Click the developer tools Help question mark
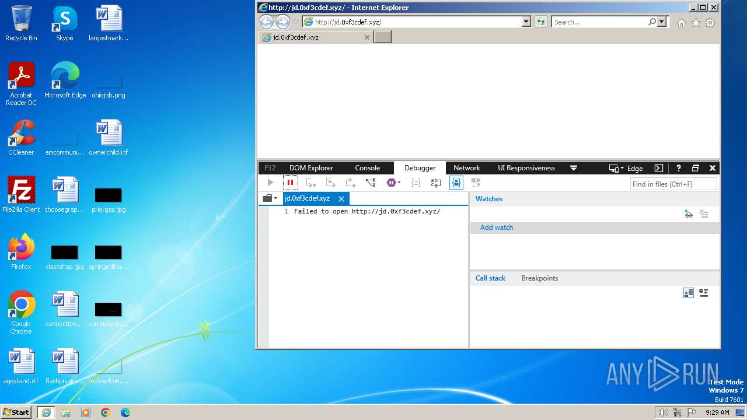Image resolution: width=747 pixels, height=420 pixels. click(x=678, y=168)
